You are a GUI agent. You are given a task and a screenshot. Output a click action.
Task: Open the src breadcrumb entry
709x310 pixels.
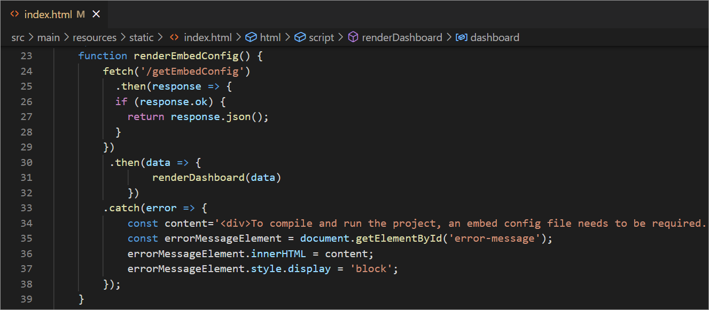pos(18,37)
